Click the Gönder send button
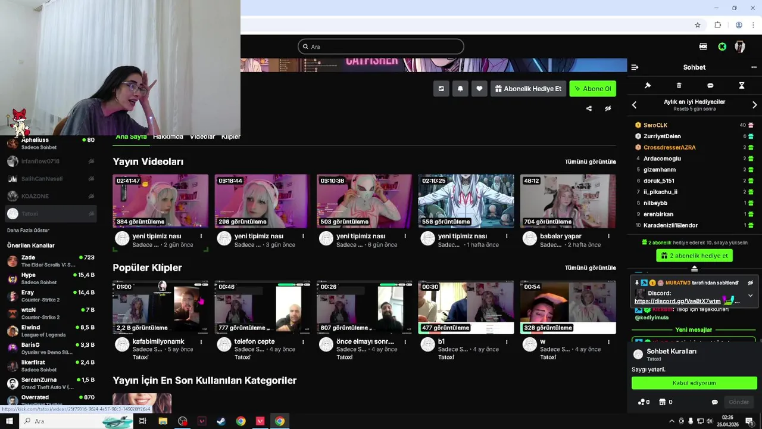The width and height of the screenshot is (762, 429). click(x=739, y=402)
